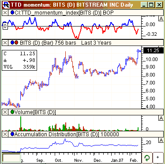
Task: Click the empty input box at bottom left
Action: pos(11,158)
